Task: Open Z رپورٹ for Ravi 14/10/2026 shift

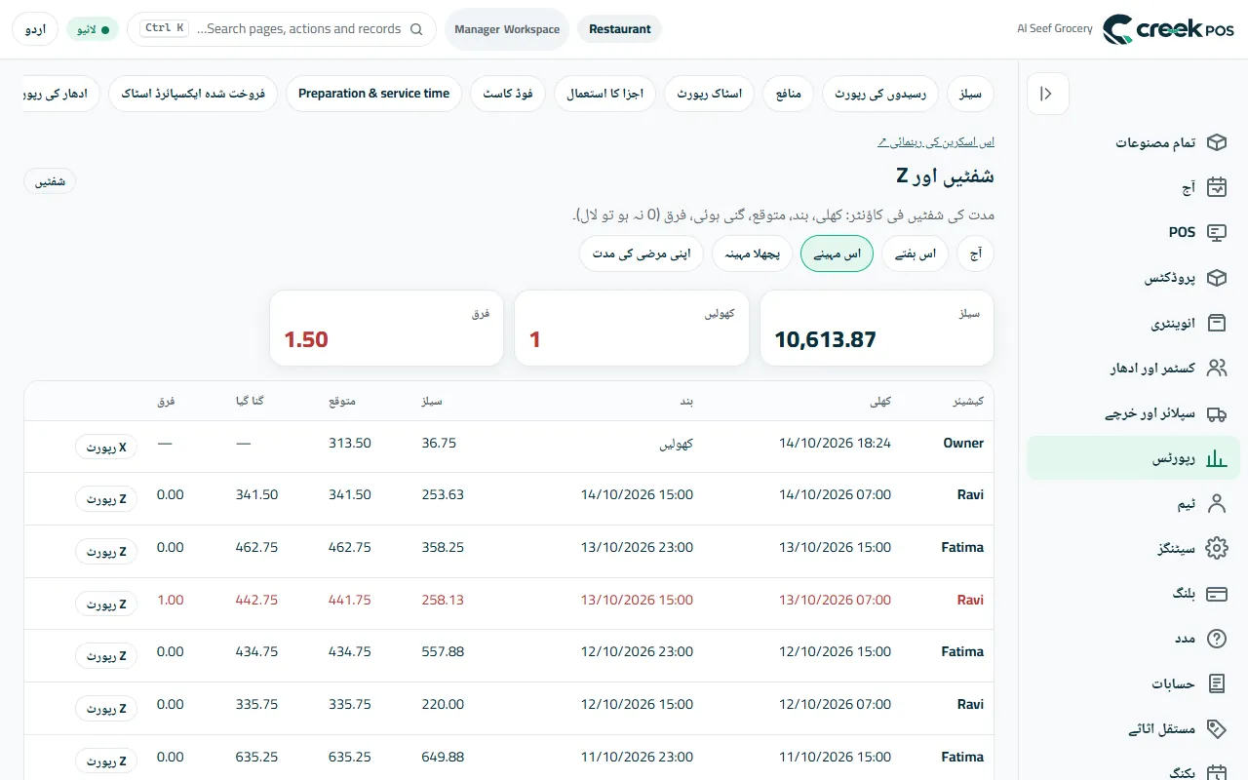Action: click(x=106, y=499)
